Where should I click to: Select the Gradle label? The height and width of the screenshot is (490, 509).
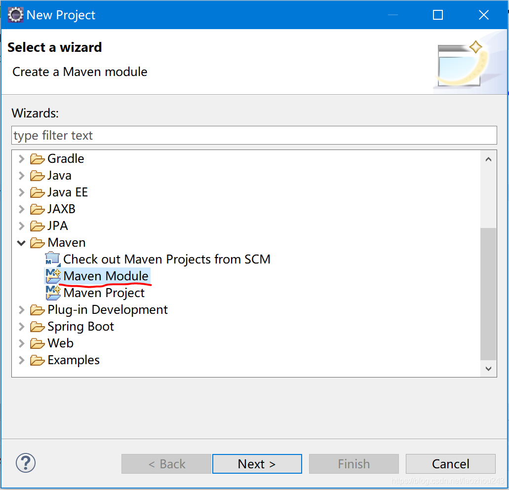[x=66, y=159]
